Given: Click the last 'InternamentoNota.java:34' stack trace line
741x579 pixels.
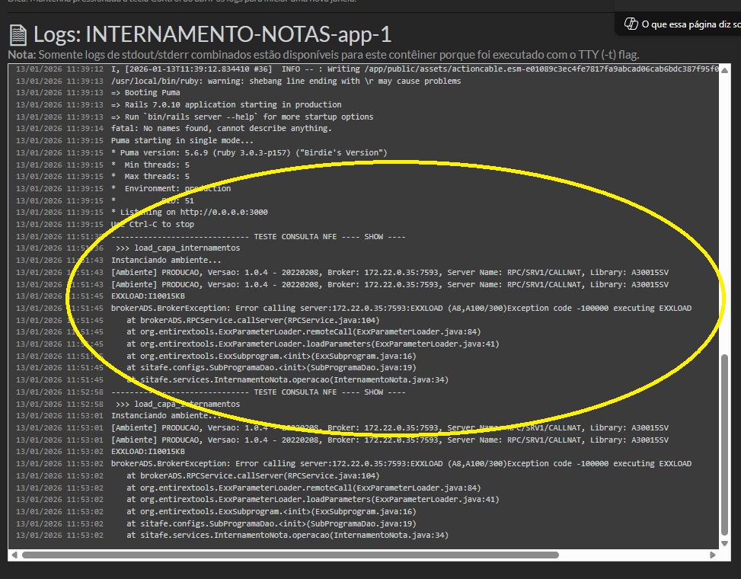Looking at the screenshot, I should pyautogui.click(x=288, y=536).
